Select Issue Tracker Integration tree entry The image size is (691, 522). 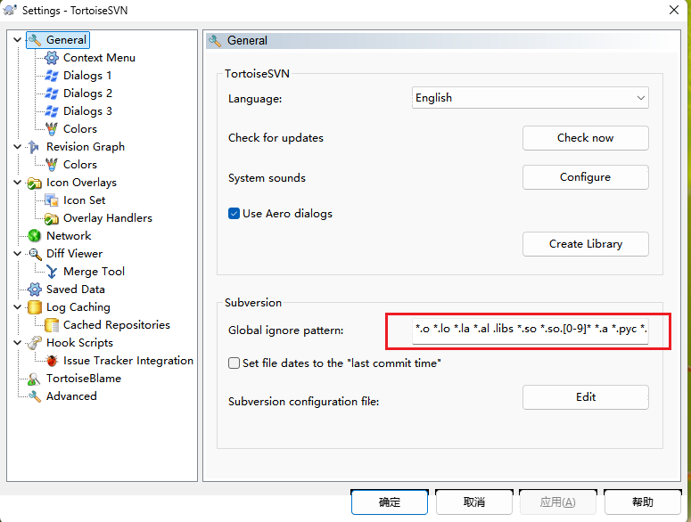pos(128,361)
